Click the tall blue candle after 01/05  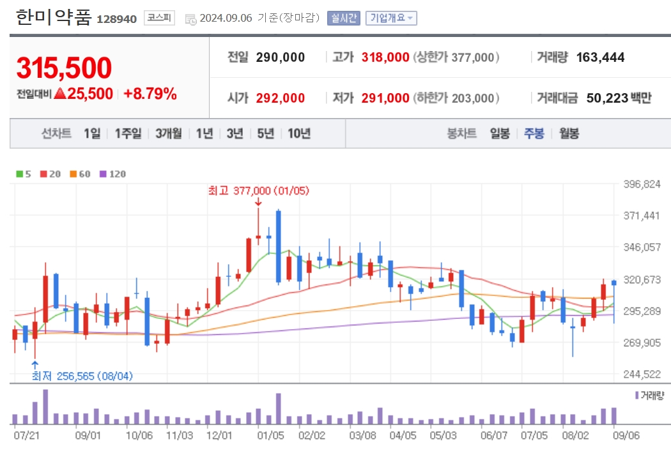coord(279,247)
